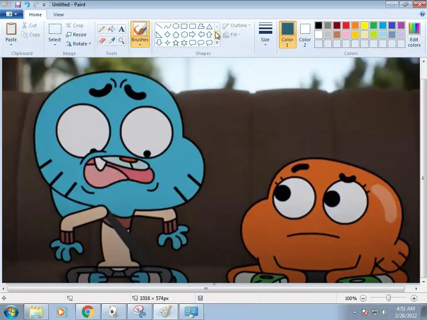This screenshot has height=320, width=427.
Task: Switch to the View tab
Action: tap(58, 15)
